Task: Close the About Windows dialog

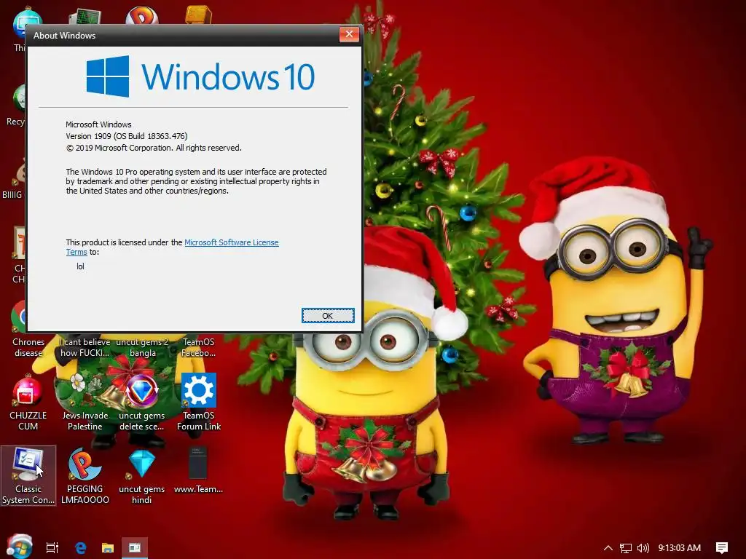Action: [x=349, y=34]
